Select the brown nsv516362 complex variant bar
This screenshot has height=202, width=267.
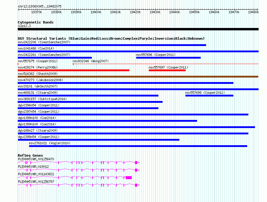point(138,77)
